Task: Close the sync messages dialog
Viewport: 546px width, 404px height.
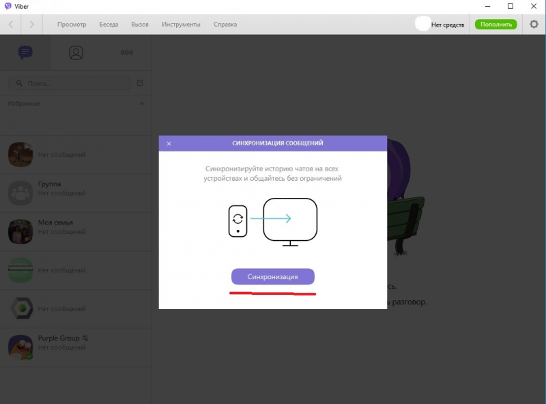Action: pos(169,143)
